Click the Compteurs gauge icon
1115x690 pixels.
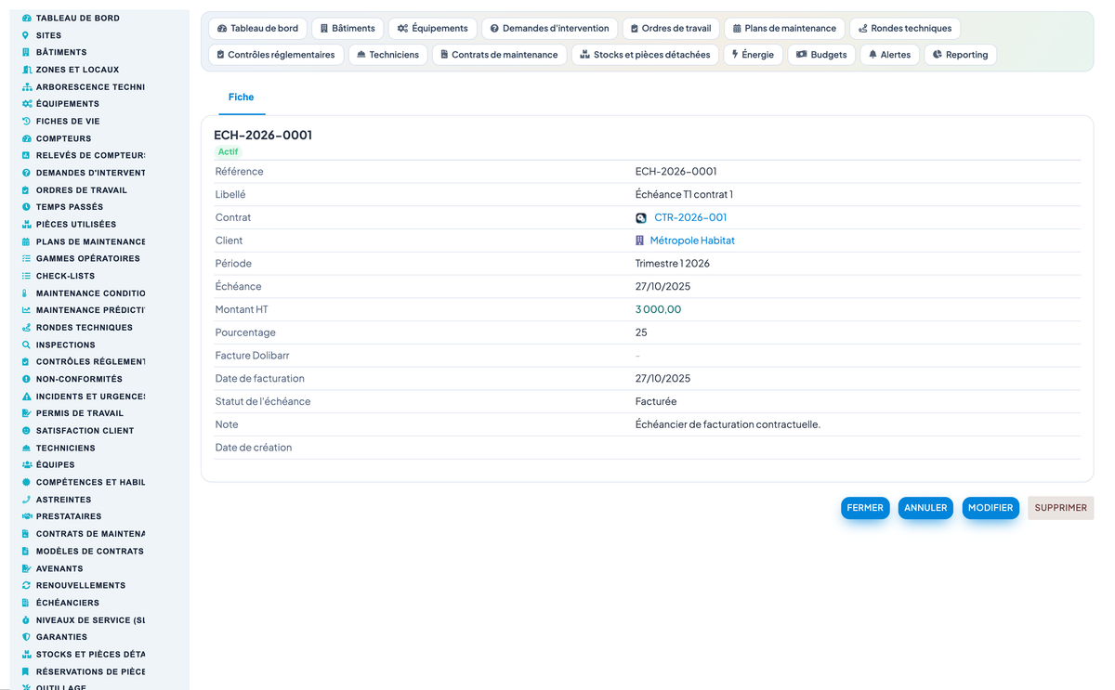click(x=26, y=138)
